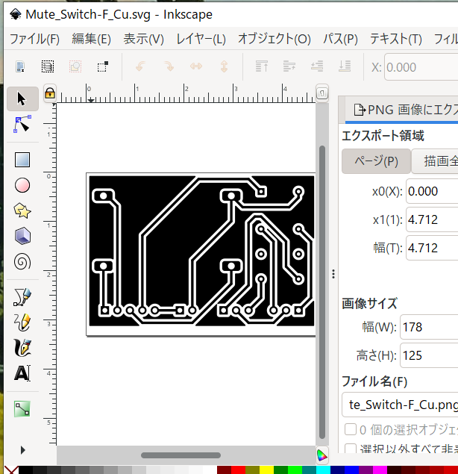
Task: Expand toolbox overflow arrow
Action: (22, 450)
